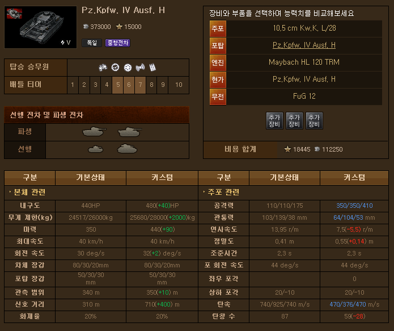The height and width of the screenshot is (331, 394).
Task: Click the Pz.Kpfw. IV tank thumbnail image
Action: [40, 27]
